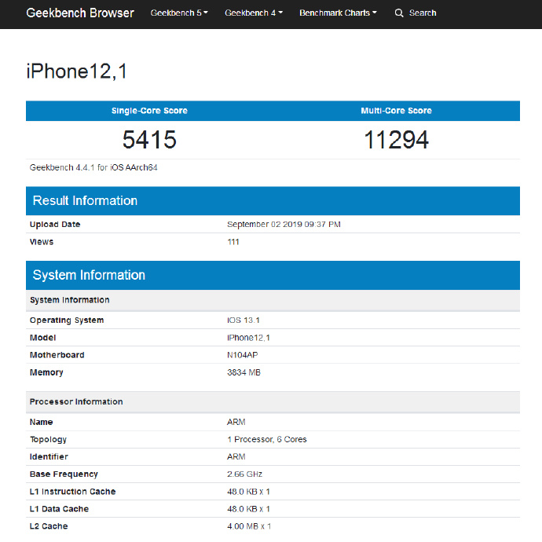Select the Single-Core Score column header

149,111
